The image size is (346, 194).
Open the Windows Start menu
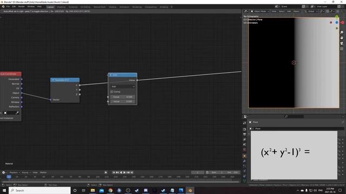(4, 190)
